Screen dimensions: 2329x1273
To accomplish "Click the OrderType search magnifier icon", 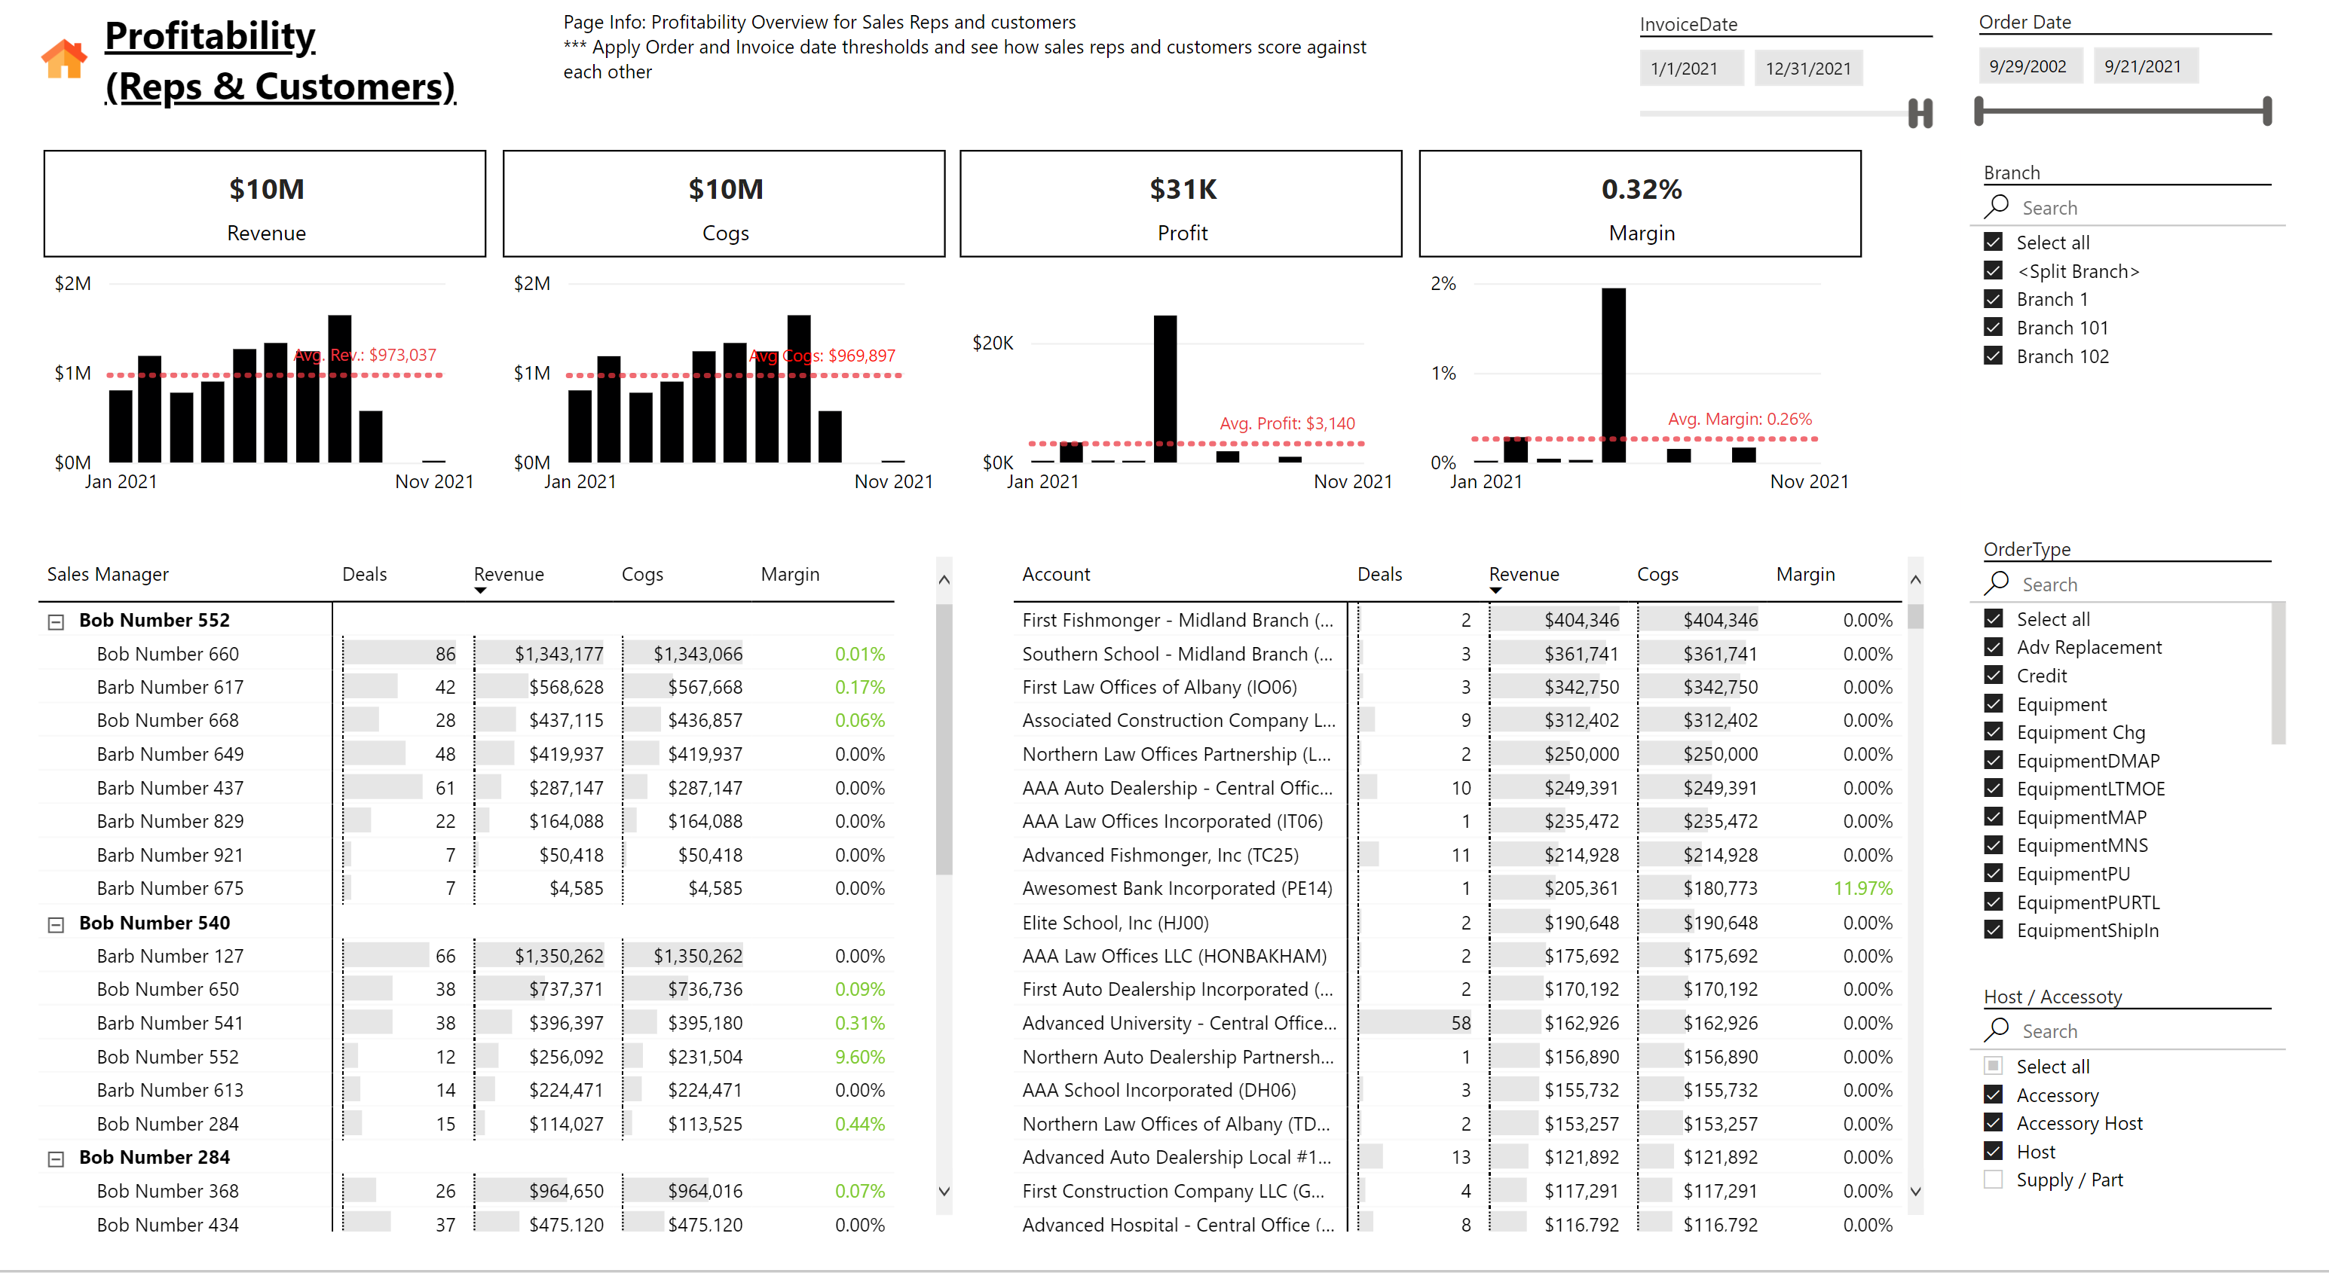I will [x=1995, y=584].
